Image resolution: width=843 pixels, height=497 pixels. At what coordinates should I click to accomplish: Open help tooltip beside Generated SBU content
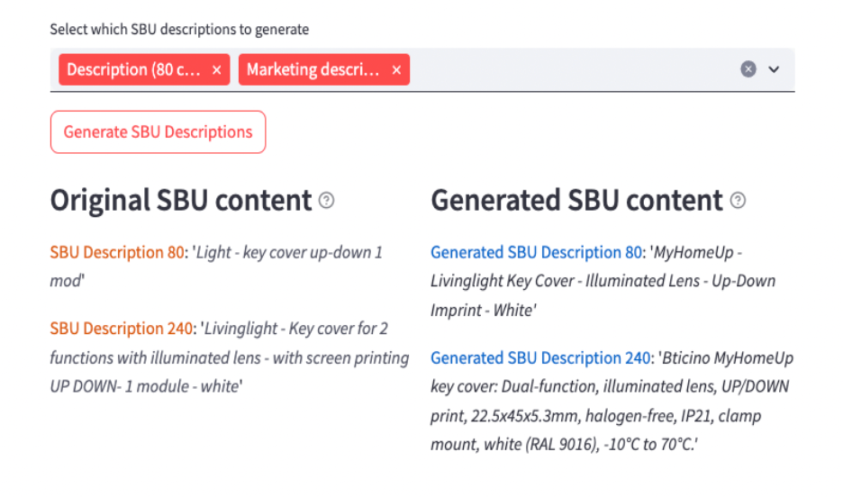[738, 201]
